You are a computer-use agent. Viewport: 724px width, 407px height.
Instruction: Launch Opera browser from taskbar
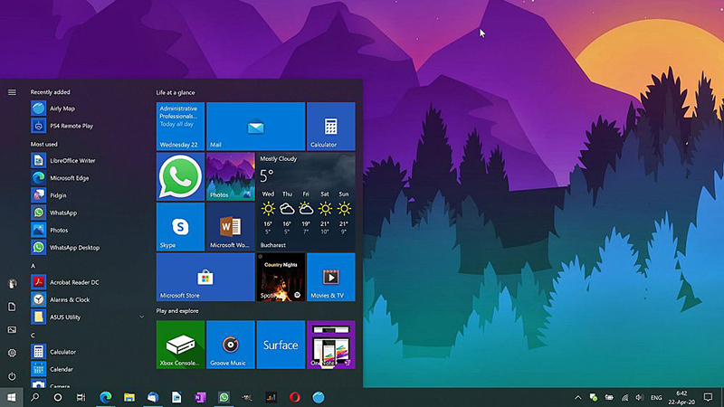(295, 397)
